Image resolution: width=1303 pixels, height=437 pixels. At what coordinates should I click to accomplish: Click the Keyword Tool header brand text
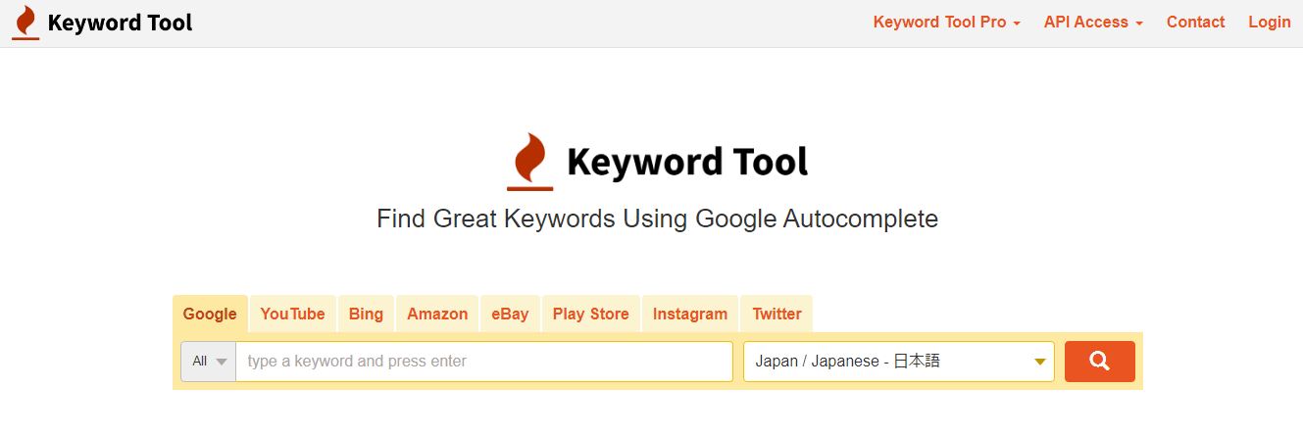point(120,23)
